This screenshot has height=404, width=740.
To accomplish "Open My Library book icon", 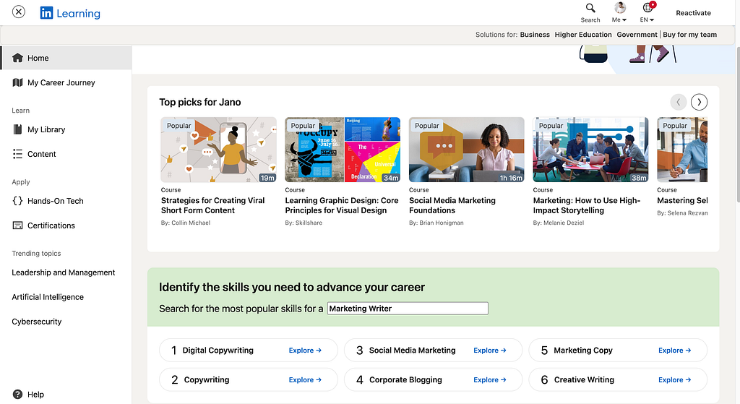I will coord(17,129).
